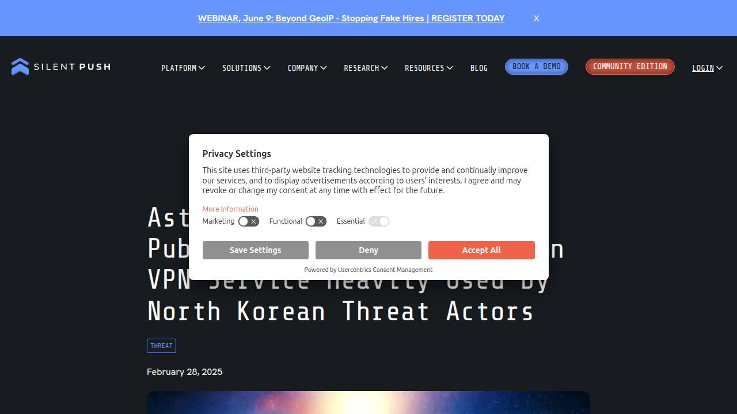This screenshot has height=414, width=737.
Task: Open Usercentrics Consent Management link
Action: point(385,270)
